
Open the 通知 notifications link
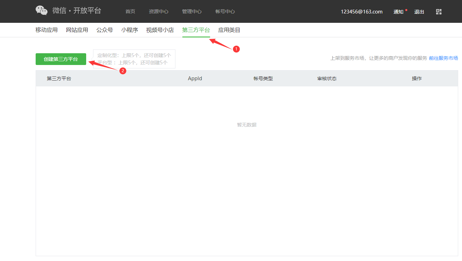[398, 12]
